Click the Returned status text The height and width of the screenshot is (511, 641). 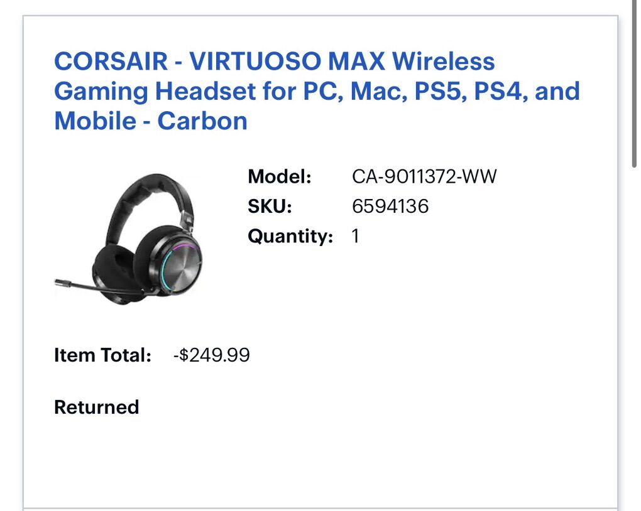point(97,407)
